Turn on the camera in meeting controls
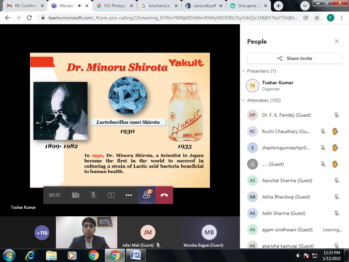This screenshot has width=349, height=262. (x=76, y=195)
